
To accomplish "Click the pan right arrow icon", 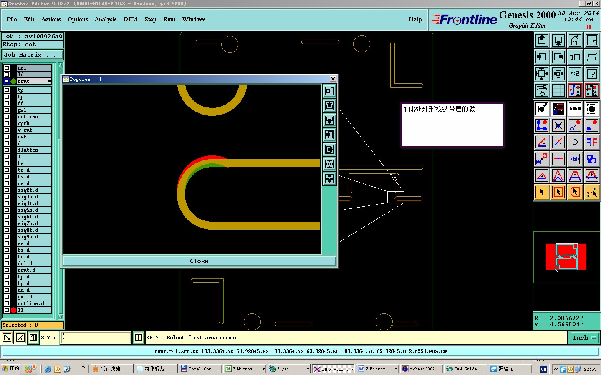I will (x=558, y=57).
